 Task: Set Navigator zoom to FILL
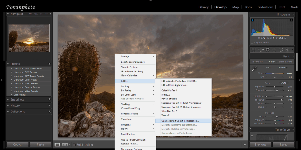point(36,14)
